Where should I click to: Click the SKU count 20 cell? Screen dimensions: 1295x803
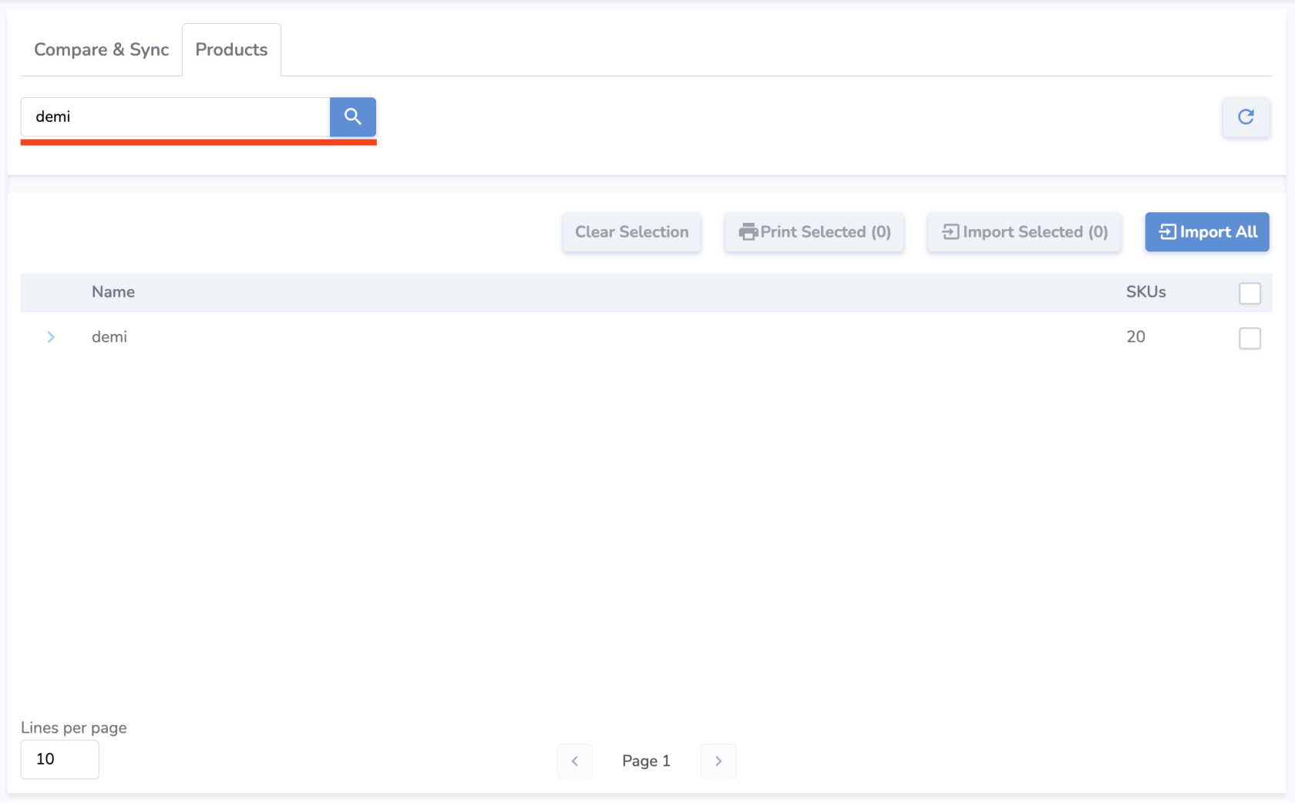[x=1135, y=337]
